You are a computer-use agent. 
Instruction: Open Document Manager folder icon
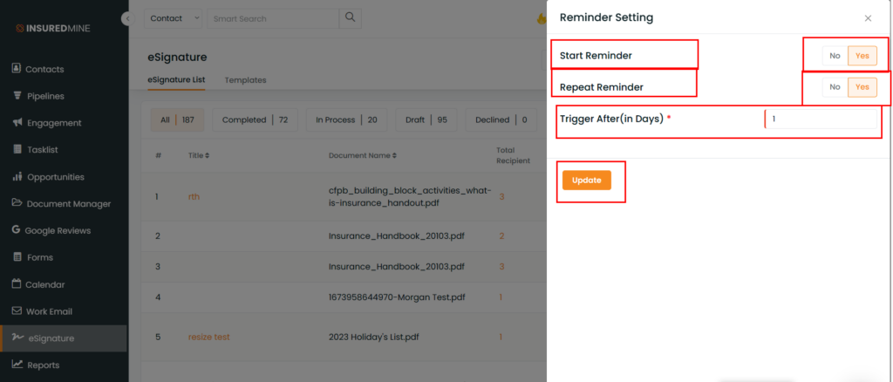point(17,203)
